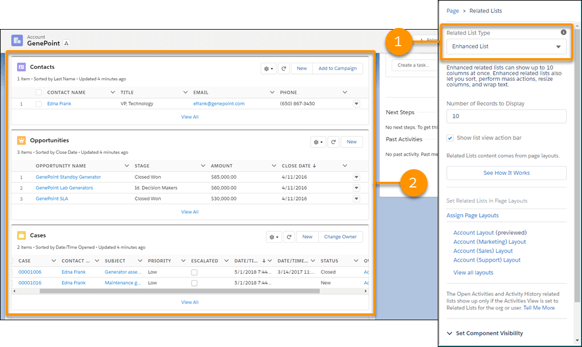Screen dimensions: 582x347
Task: Click the Cases briefcase icon
Action: (22, 235)
